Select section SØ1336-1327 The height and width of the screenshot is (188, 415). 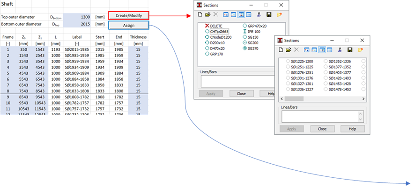pos(299,90)
